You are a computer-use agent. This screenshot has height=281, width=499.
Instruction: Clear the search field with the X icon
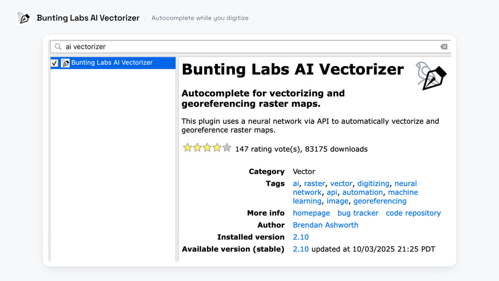click(444, 47)
